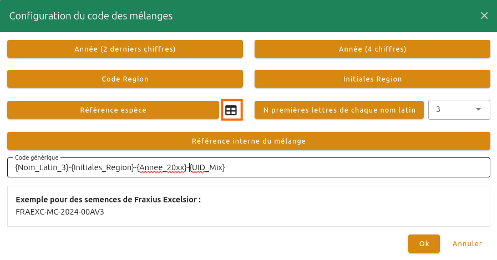Add N premières lettres du nom latin
This screenshot has width=497, height=260.
[339, 110]
